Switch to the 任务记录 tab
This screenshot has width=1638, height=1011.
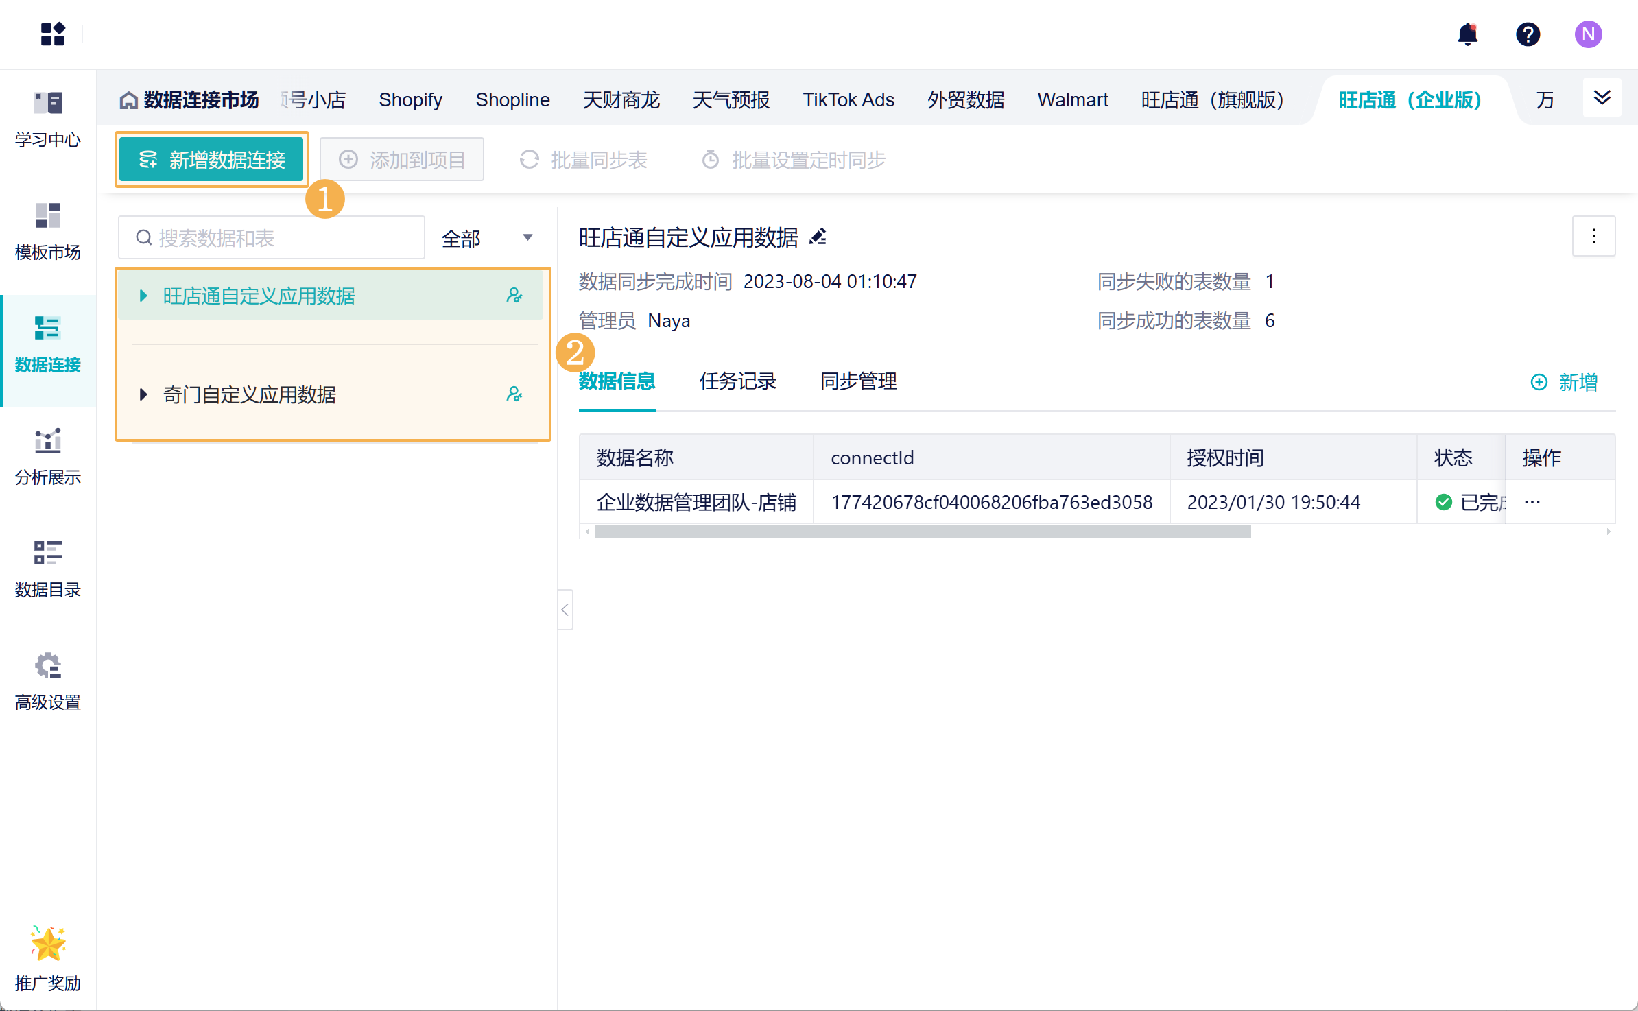click(737, 381)
